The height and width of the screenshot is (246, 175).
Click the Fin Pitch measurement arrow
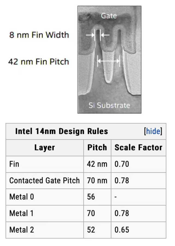point(109,61)
